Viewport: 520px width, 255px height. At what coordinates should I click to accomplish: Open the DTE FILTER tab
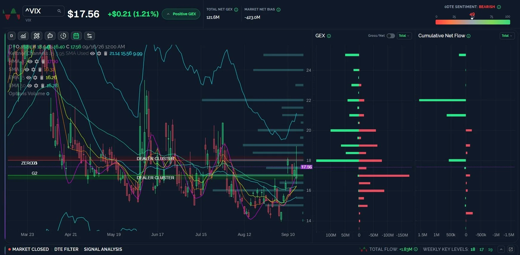click(x=66, y=249)
